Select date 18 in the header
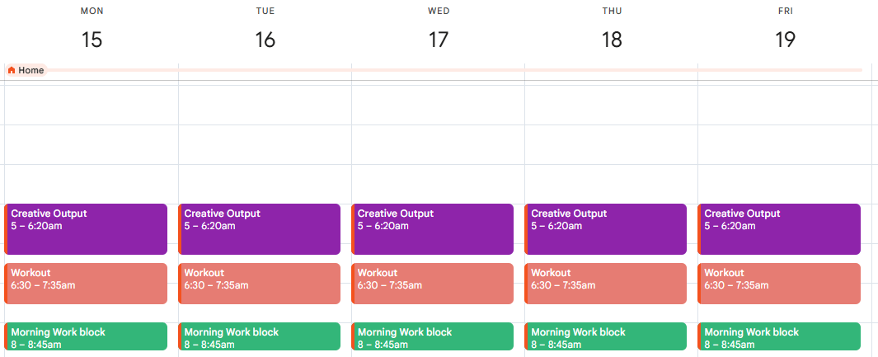Viewport: 878px width, 357px height. 612,40
